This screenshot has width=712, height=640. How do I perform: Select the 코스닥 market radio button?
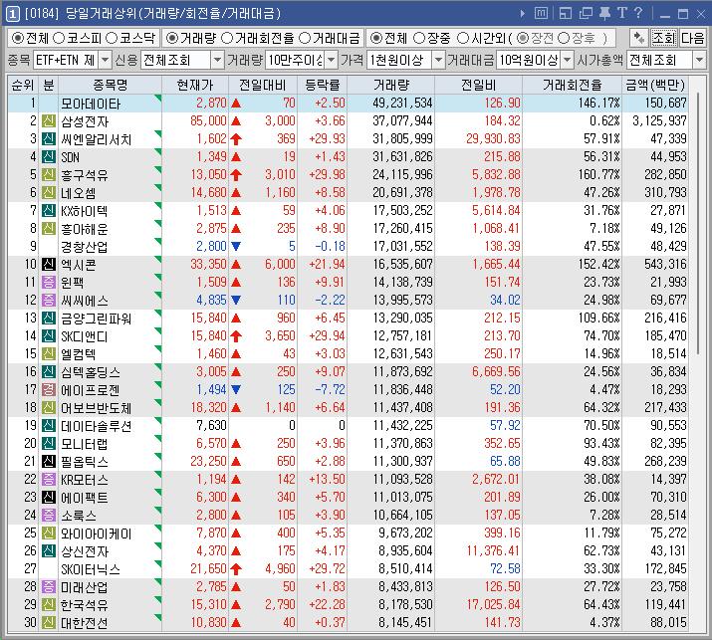pyautogui.click(x=112, y=38)
